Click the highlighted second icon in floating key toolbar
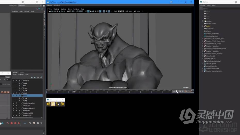 pyautogui.click(x=53, y=104)
